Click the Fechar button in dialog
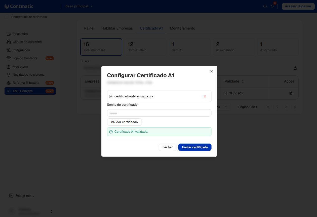The width and height of the screenshot is (317, 217). point(168,147)
